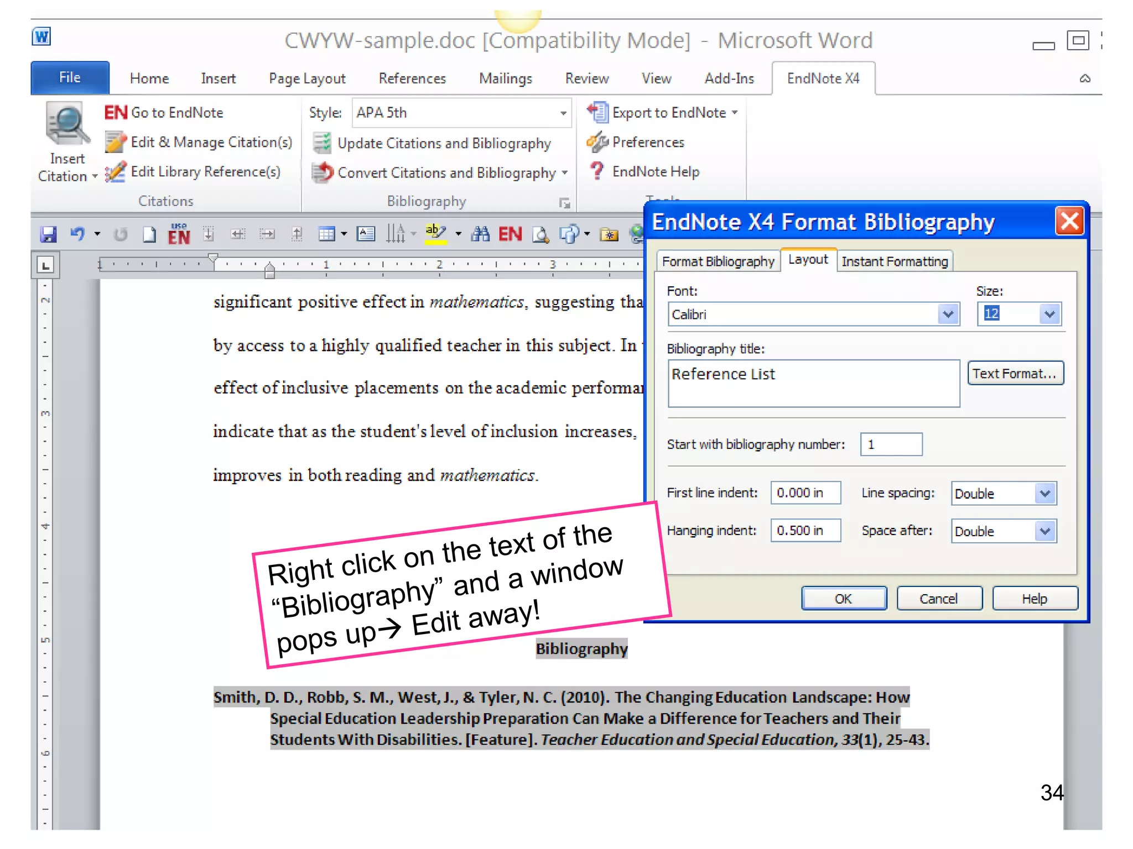
Task: Click the Save icon in quick toolbar
Action: point(49,234)
